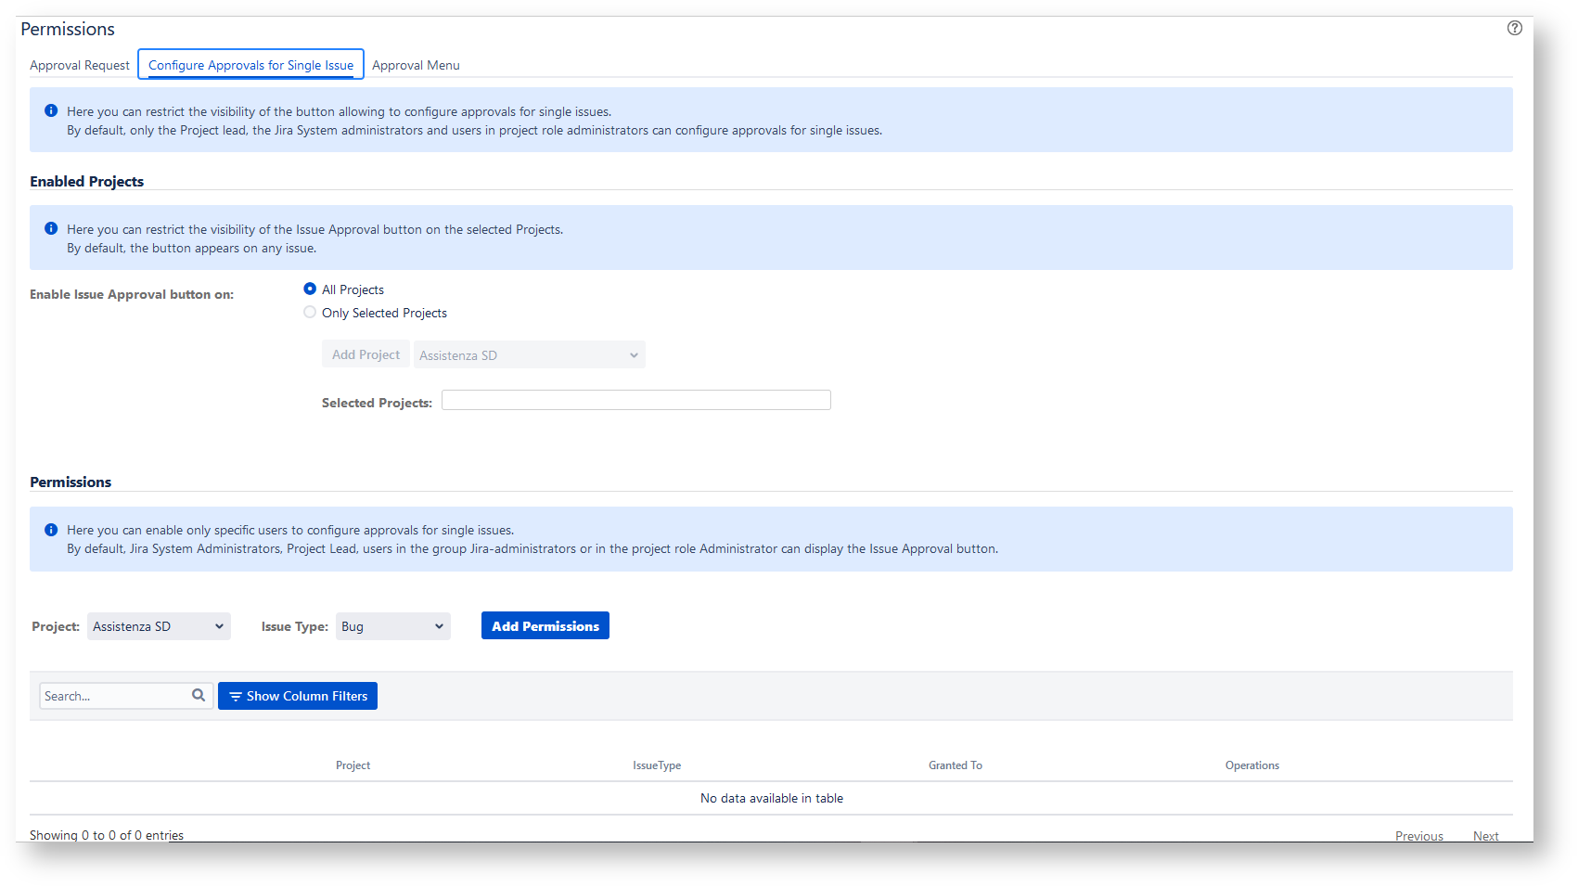Expand the Issue Type dropdown
Viewport: 1578px width, 887px height.
pyautogui.click(x=392, y=626)
